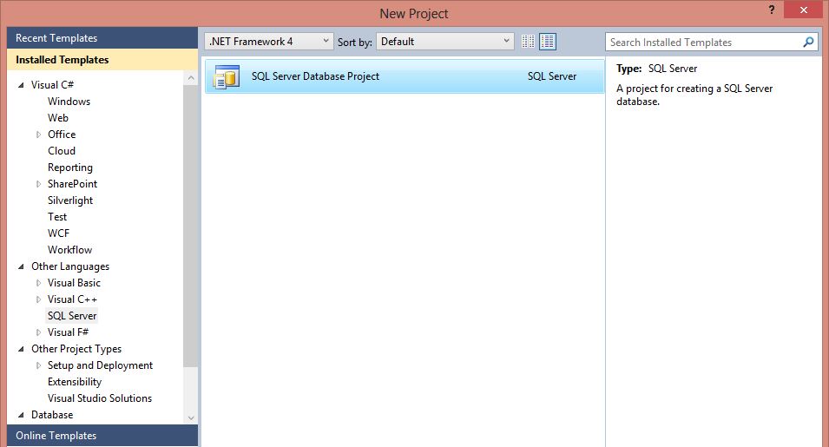Select the Workflow template category

(x=69, y=249)
